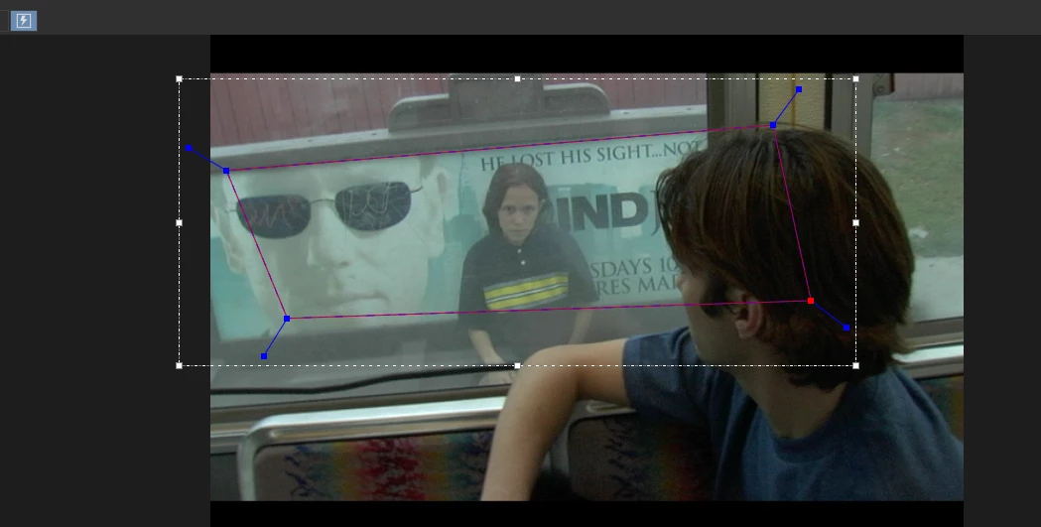
Task: Click the bottom-center handle of the dashed bounding box
Action: point(517,365)
